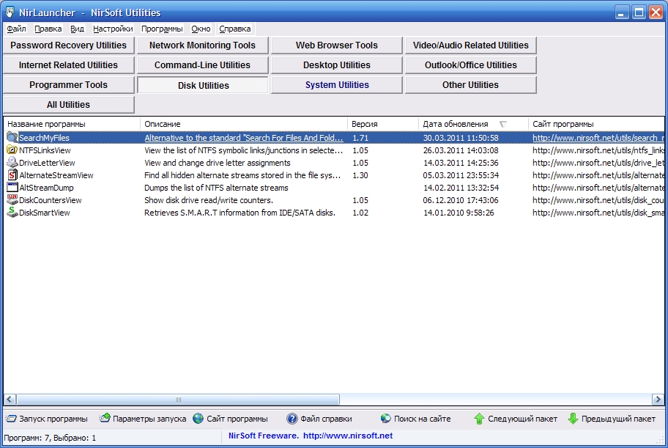
Task: Switch to Web Browser Tools category
Action: click(336, 45)
